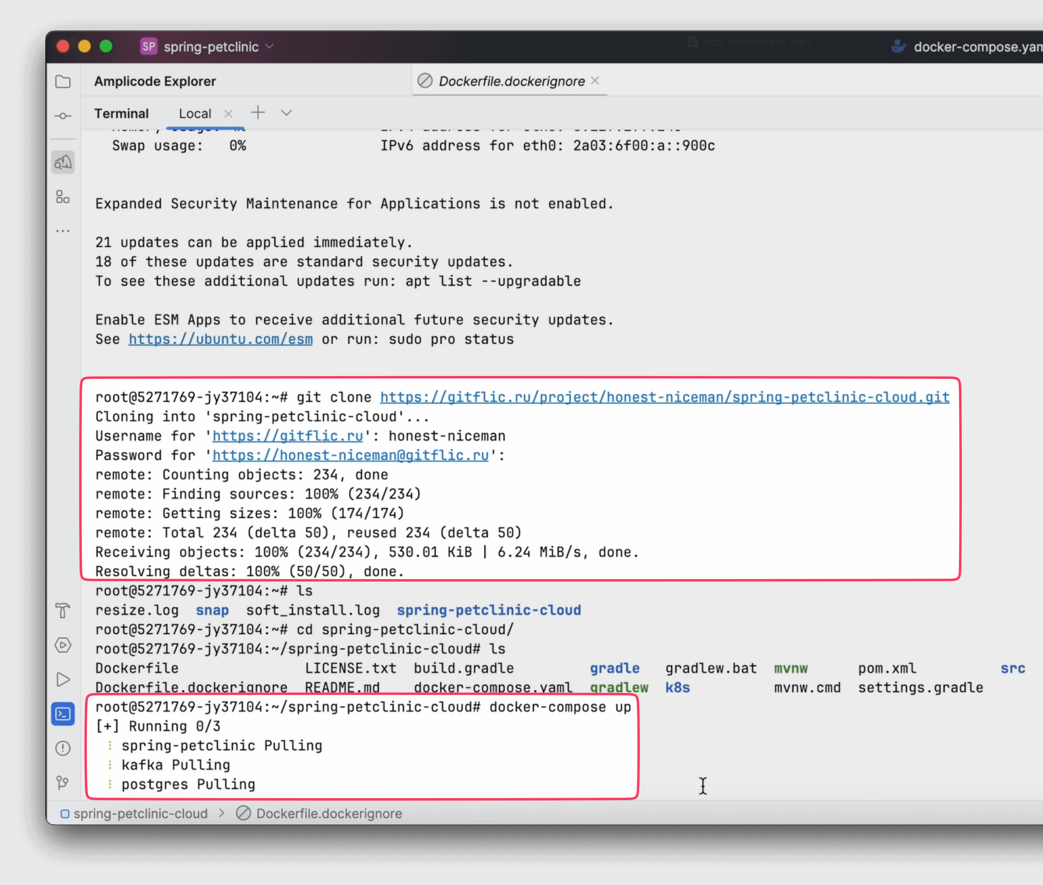Click the resize.log file name
Viewport: 1043px width, 885px height.
pyautogui.click(x=137, y=610)
